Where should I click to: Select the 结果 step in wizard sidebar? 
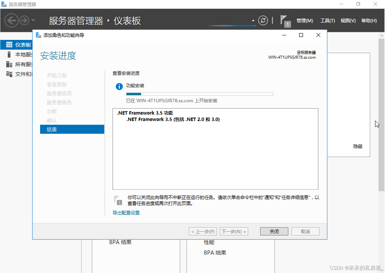pyautogui.click(x=72, y=129)
